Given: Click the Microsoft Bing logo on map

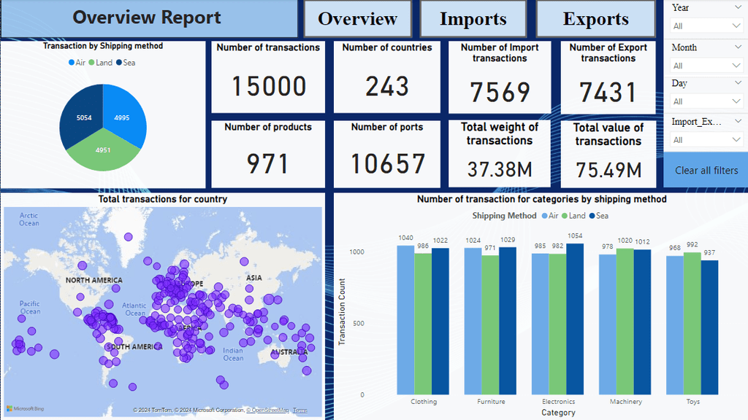Looking at the screenshot, I should click(26, 408).
